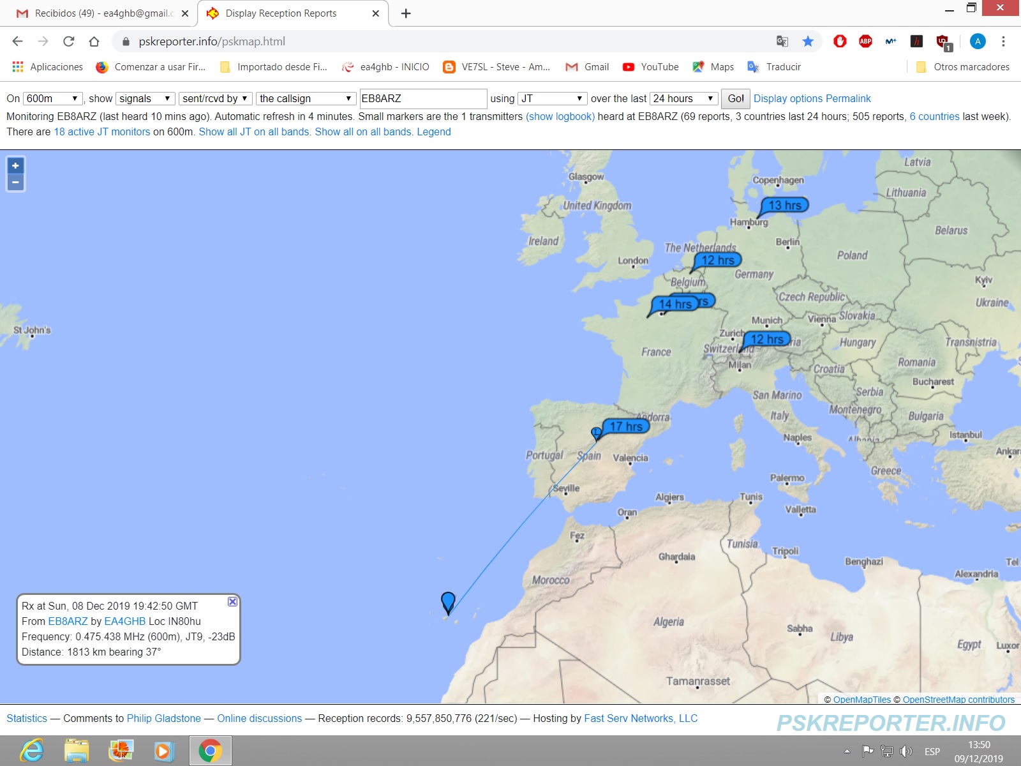Open Online discussions link

point(260,718)
